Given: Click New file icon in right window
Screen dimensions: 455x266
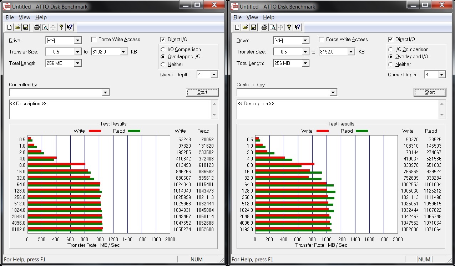Looking at the screenshot, I should pos(237,27).
